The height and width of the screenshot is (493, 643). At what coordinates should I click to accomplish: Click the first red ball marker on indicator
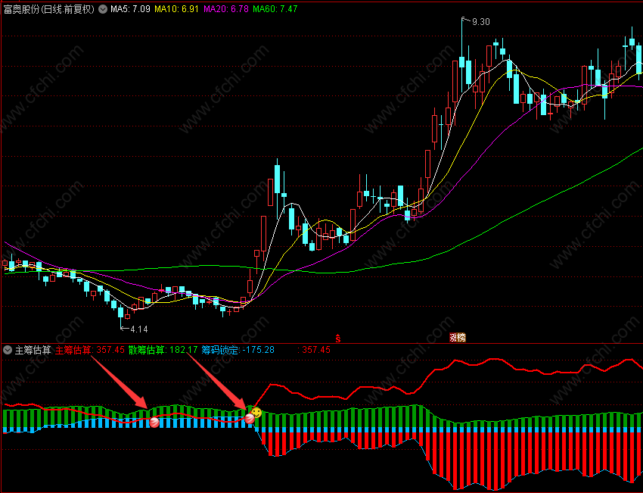[x=154, y=422]
